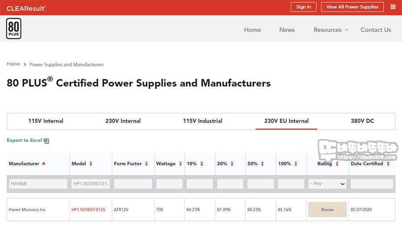402x226 pixels.
Task: Sort by Manufacturer using the red arrow
Action: pyautogui.click(x=44, y=163)
